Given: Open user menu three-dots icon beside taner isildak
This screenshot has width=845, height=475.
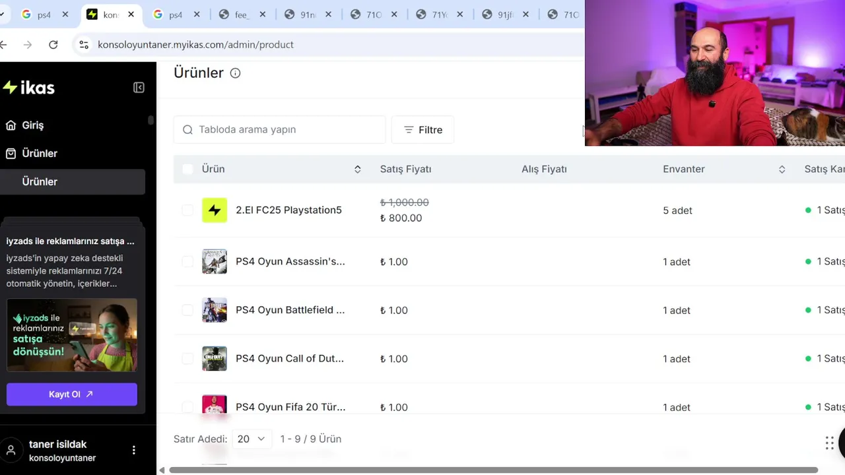Looking at the screenshot, I should coord(134,450).
